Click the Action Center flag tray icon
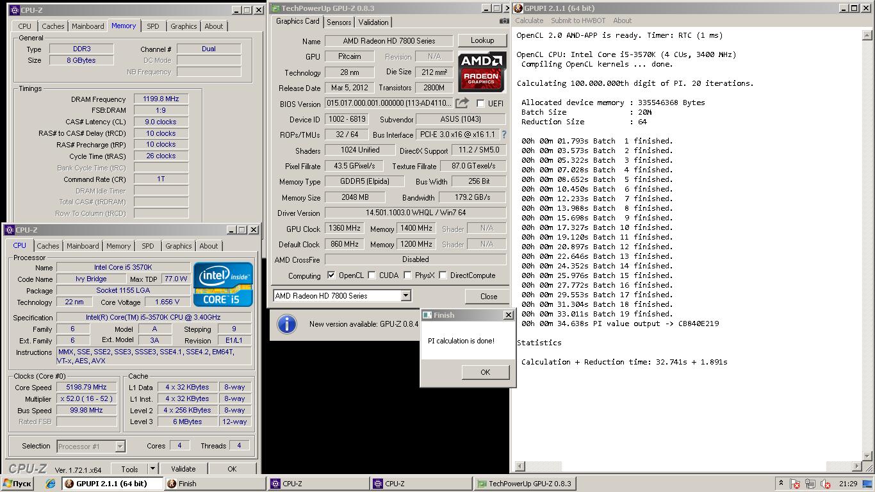Viewport: 875px width, 492px height. (795, 484)
